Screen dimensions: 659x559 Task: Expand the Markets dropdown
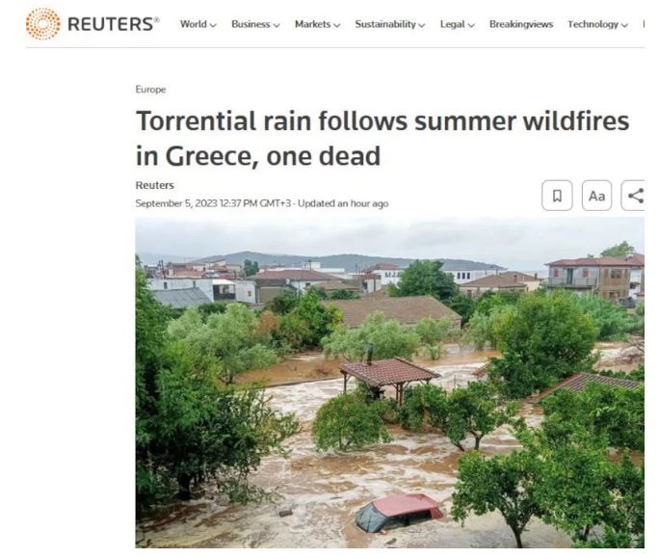(317, 24)
